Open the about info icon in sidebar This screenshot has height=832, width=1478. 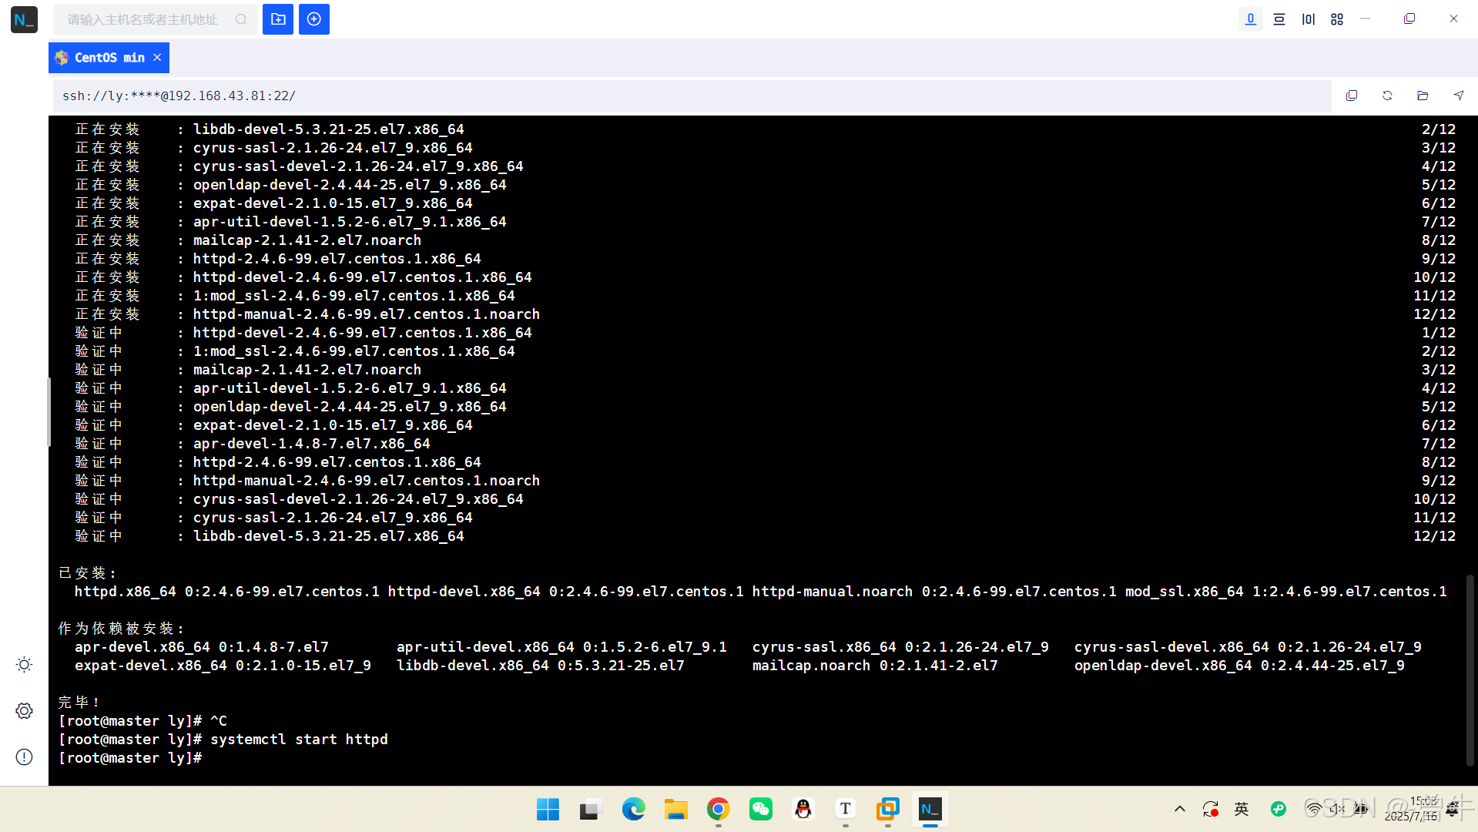pos(24,757)
